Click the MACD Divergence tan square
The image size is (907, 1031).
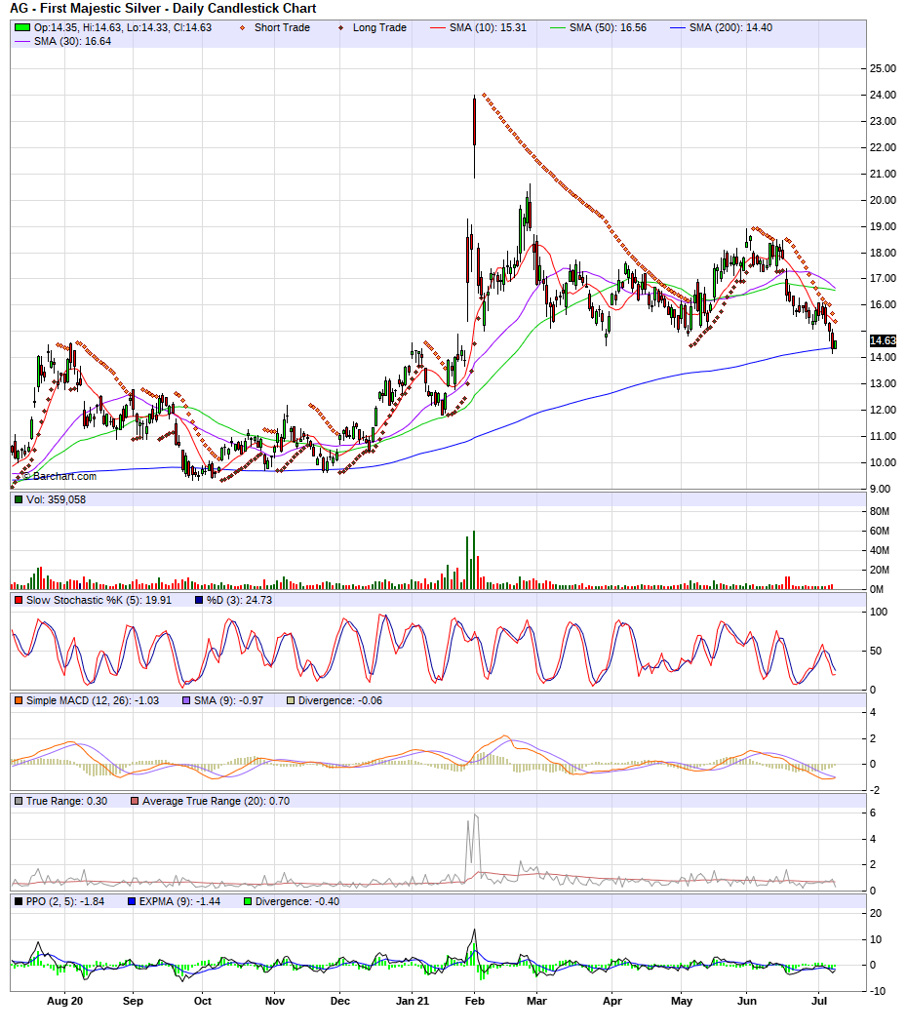click(x=291, y=701)
